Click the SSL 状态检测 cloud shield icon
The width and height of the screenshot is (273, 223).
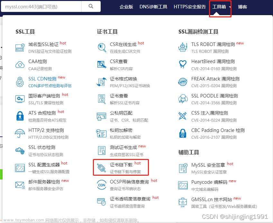(20, 151)
